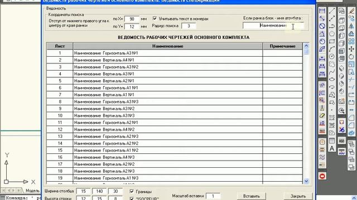Viewport: 357px width, 200px height.
Task: Select the Rotate tool
Action: tap(351, 57)
